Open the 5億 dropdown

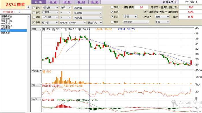point(162,22)
